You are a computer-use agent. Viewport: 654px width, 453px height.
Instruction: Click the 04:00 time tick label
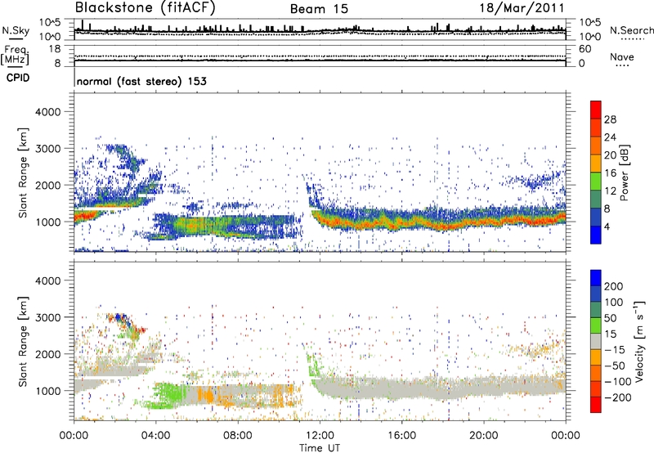pos(155,436)
